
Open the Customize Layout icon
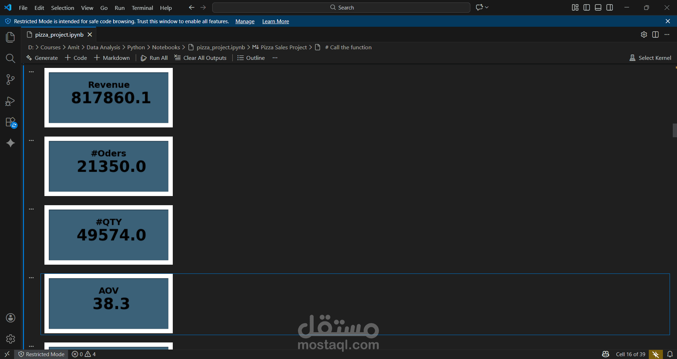click(575, 7)
